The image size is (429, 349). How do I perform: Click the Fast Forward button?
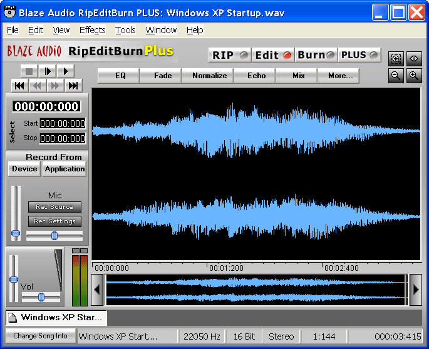55,86
